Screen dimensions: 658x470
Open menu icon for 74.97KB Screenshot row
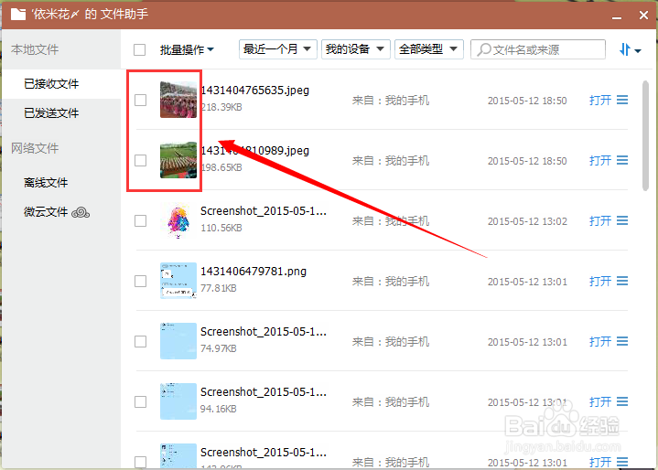point(622,342)
